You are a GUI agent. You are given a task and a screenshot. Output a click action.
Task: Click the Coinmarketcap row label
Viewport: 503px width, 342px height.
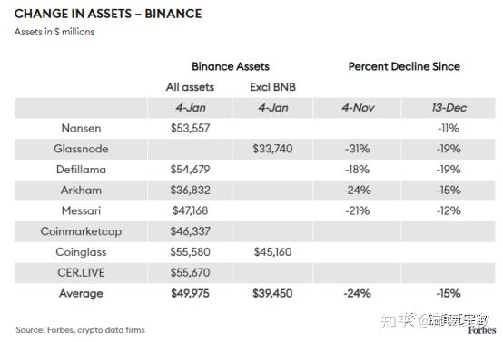(x=81, y=231)
